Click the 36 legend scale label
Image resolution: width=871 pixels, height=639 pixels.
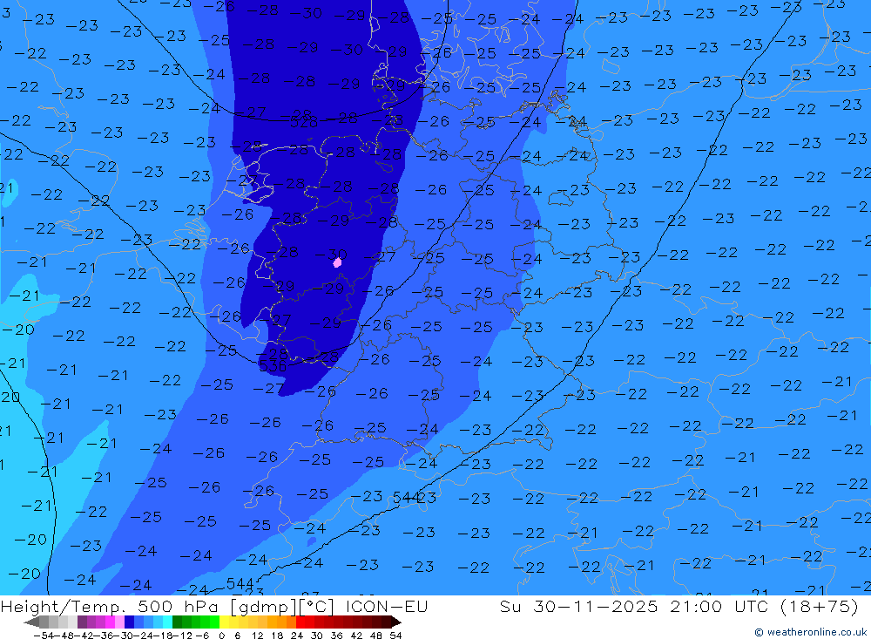(337, 636)
